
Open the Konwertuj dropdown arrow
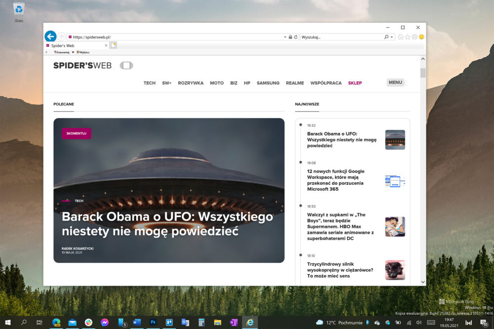point(73,52)
